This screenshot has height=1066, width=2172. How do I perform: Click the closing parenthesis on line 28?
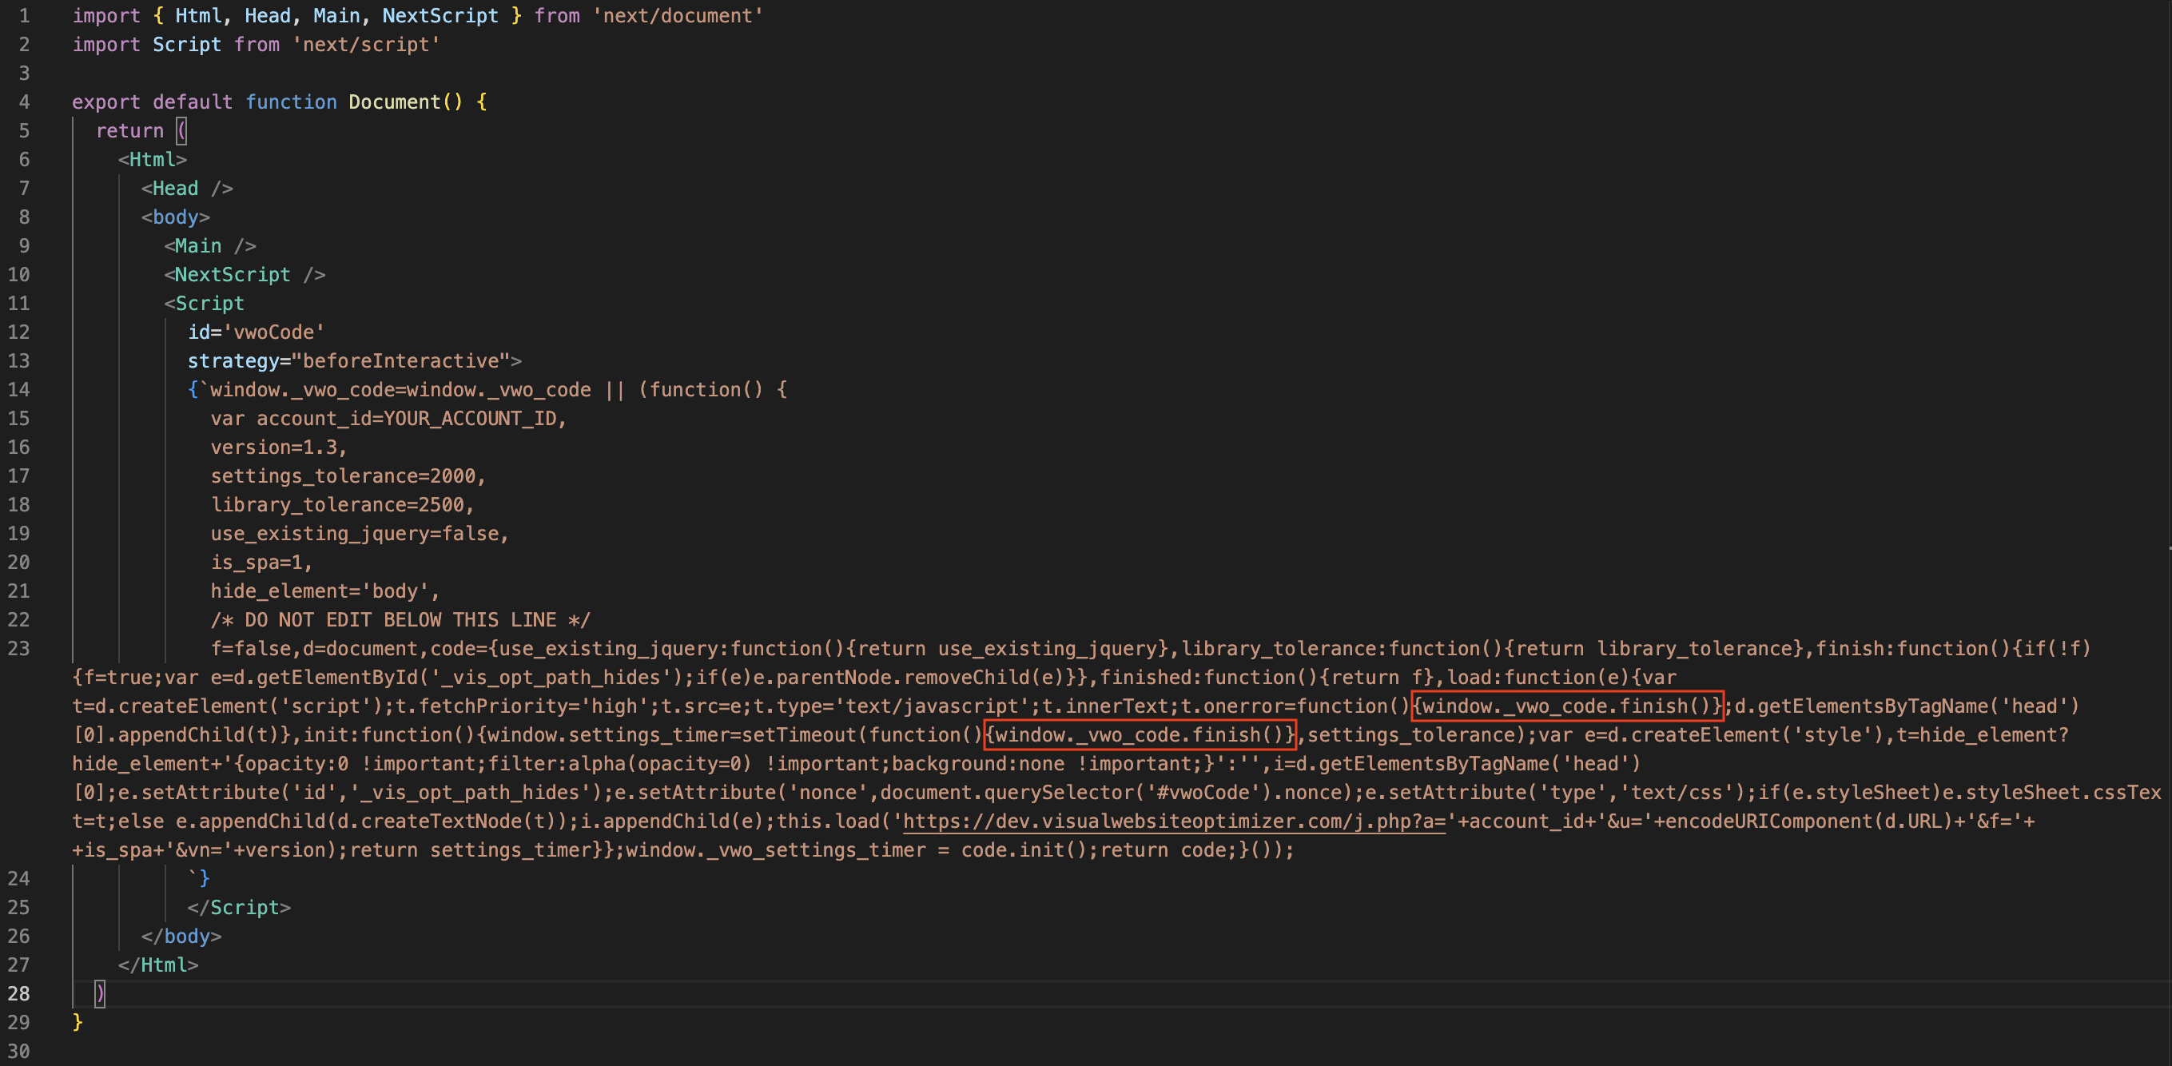tap(100, 993)
